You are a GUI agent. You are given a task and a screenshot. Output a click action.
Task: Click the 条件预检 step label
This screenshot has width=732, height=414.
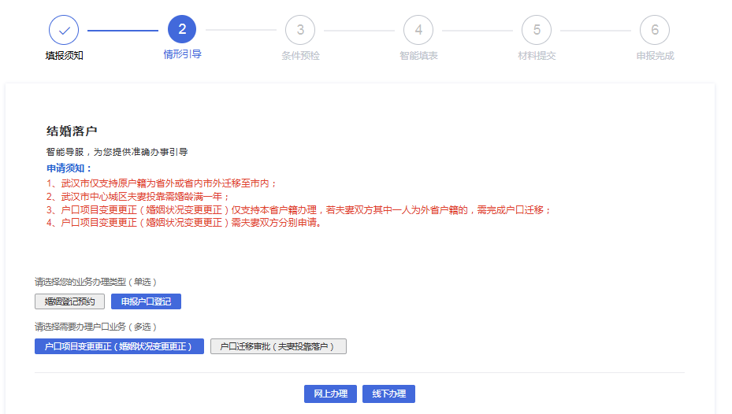(x=300, y=55)
